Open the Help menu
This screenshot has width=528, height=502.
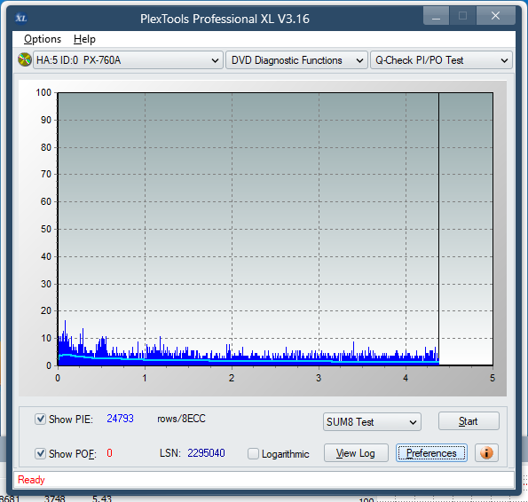(84, 39)
